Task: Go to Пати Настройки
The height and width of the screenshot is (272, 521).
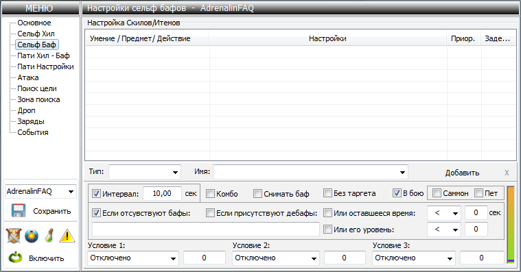Action: point(45,66)
